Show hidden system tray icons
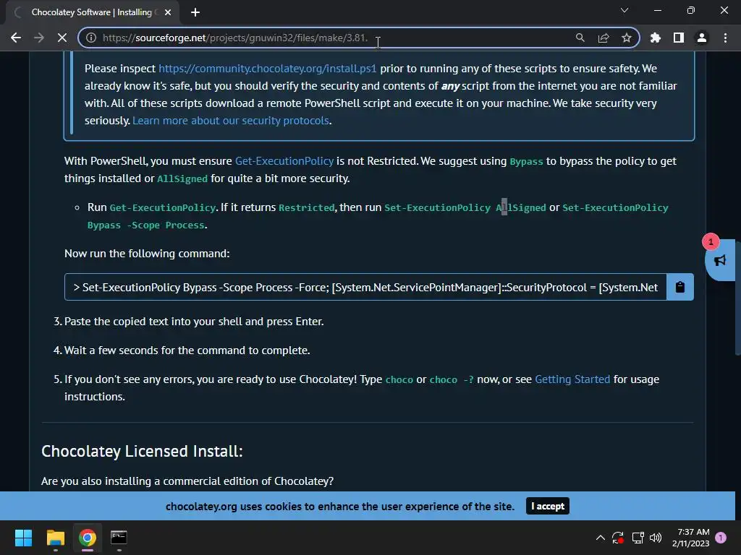The image size is (741, 555). [x=600, y=538]
